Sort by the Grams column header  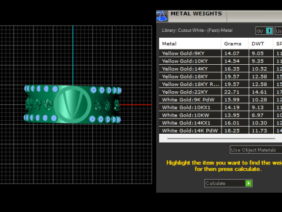coord(235,44)
